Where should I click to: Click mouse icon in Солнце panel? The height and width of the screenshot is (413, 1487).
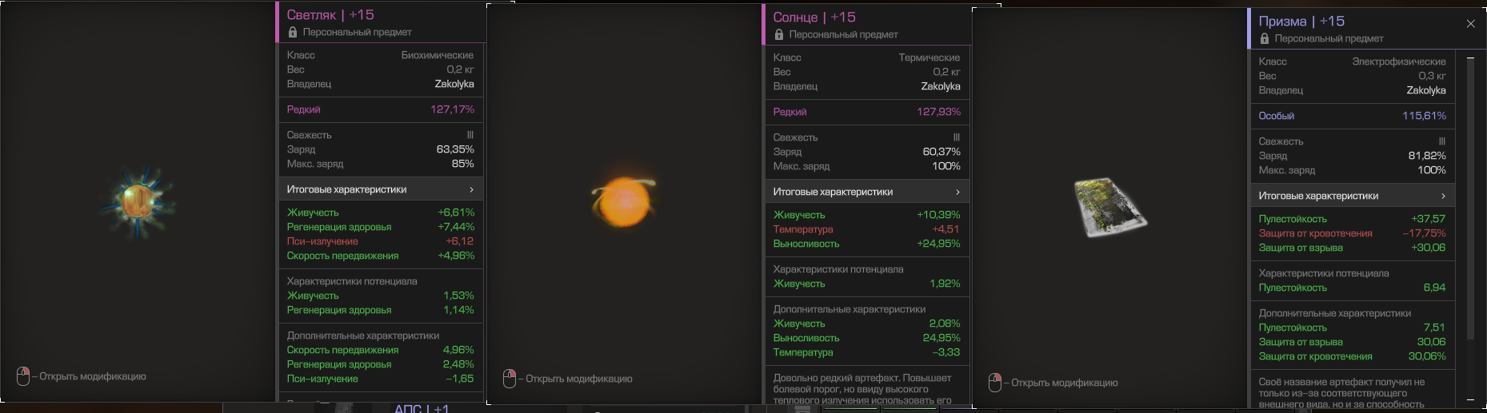[510, 379]
